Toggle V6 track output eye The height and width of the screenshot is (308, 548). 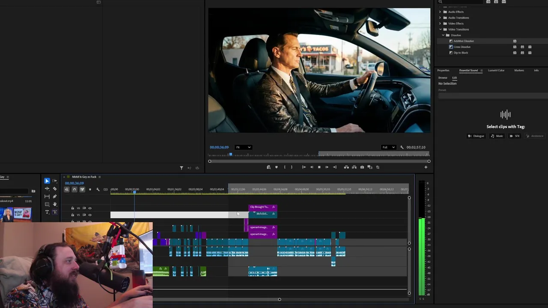pos(90,208)
